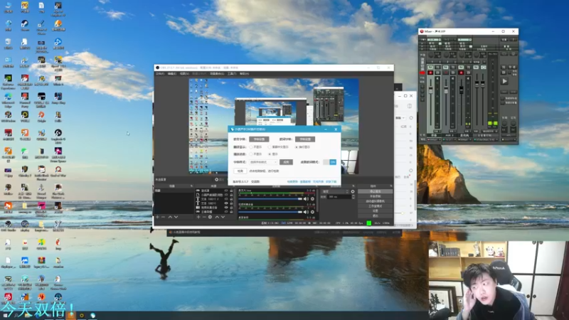Lock the 文本 (GDI+) source
This screenshot has height=320, width=569.
pos(231,203)
